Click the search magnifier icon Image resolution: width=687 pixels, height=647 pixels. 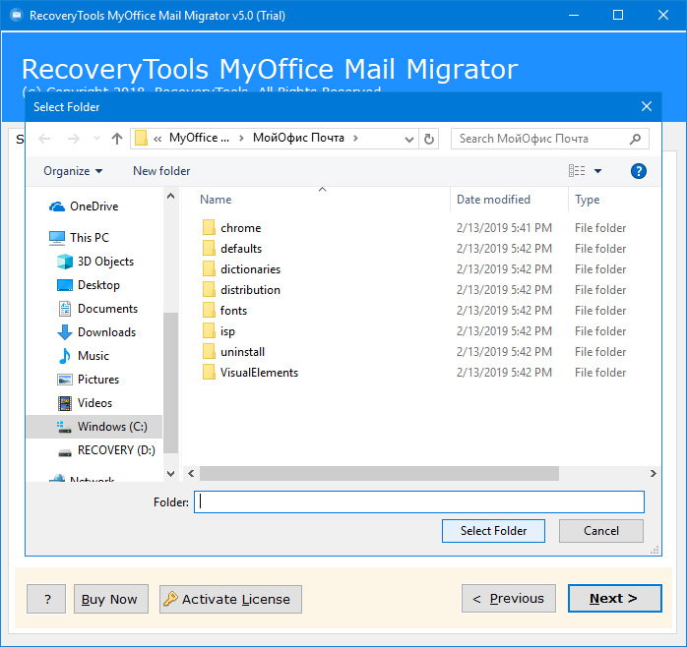[635, 139]
